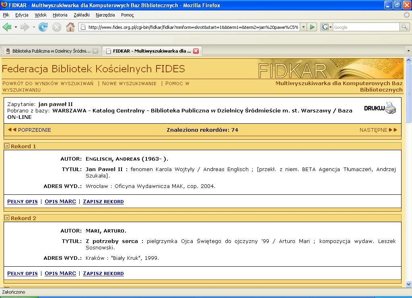
Task: Click author Englisch, Andreas (1963- )
Action: pyautogui.click(x=127, y=159)
